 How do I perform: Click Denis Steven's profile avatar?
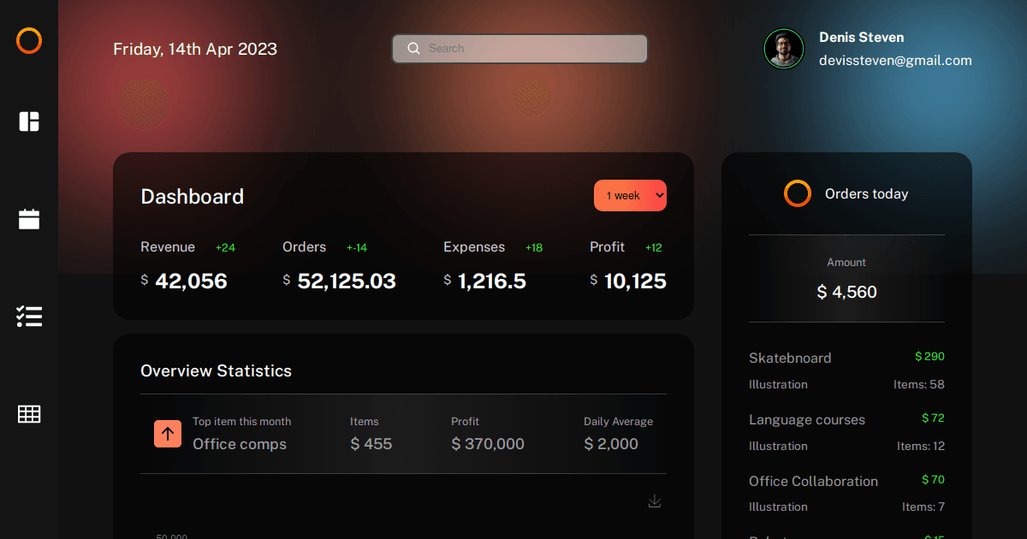pyautogui.click(x=784, y=49)
